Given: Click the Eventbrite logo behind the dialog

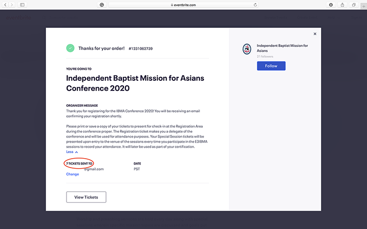Looking at the screenshot, I should (x=18, y=17).
